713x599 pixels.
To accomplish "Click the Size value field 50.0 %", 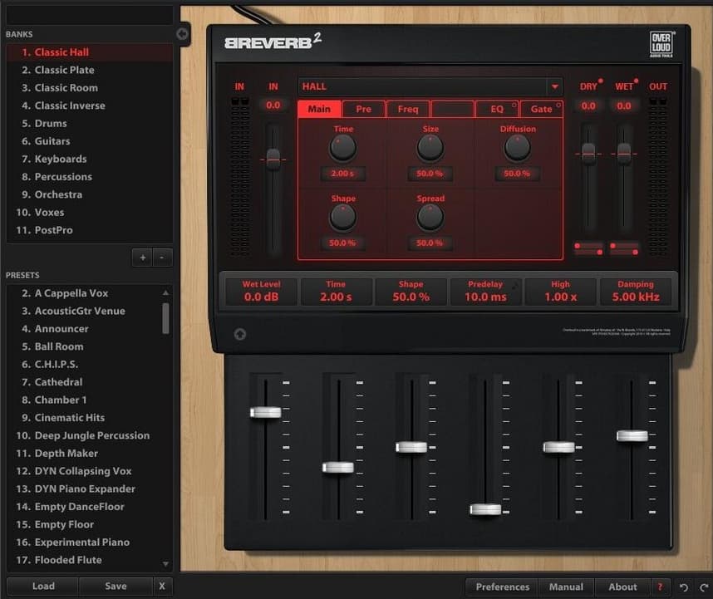I will [x=430, y=174].
